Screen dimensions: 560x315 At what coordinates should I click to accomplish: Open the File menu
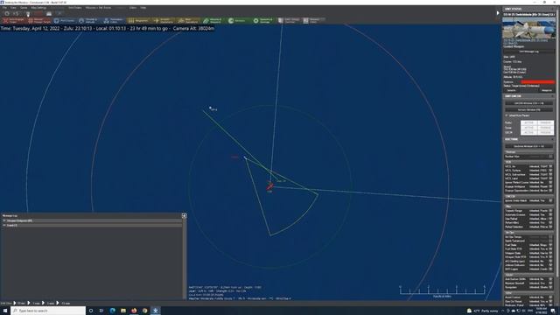pyautogui.click(x=4, y=8)
